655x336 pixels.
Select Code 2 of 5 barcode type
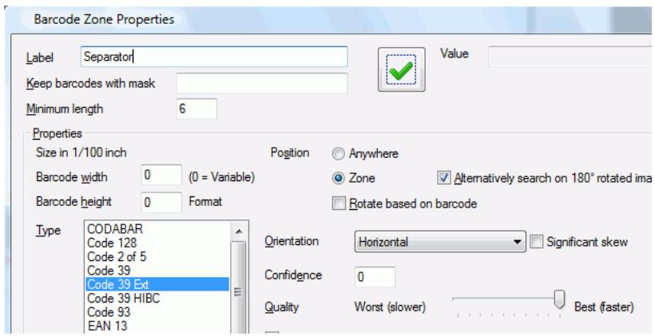pyautogui.click(x=157, y=256)
